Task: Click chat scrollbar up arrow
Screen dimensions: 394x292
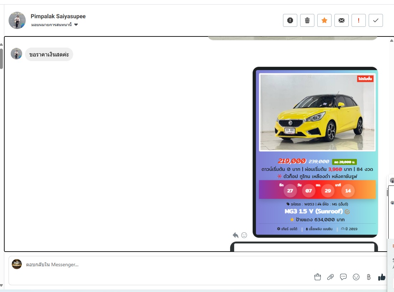Action: [x=392, y=40]
